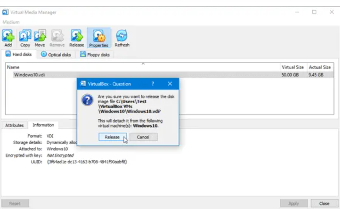Sort by the Virtual Size column header
The height and width of the screenshot is (209, 340).
293,67
